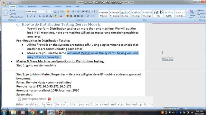Image resolution: width=206 pixels, height=115 pixels.
Task: Open the Windows Start menu
Action: [x=4, y=112]
